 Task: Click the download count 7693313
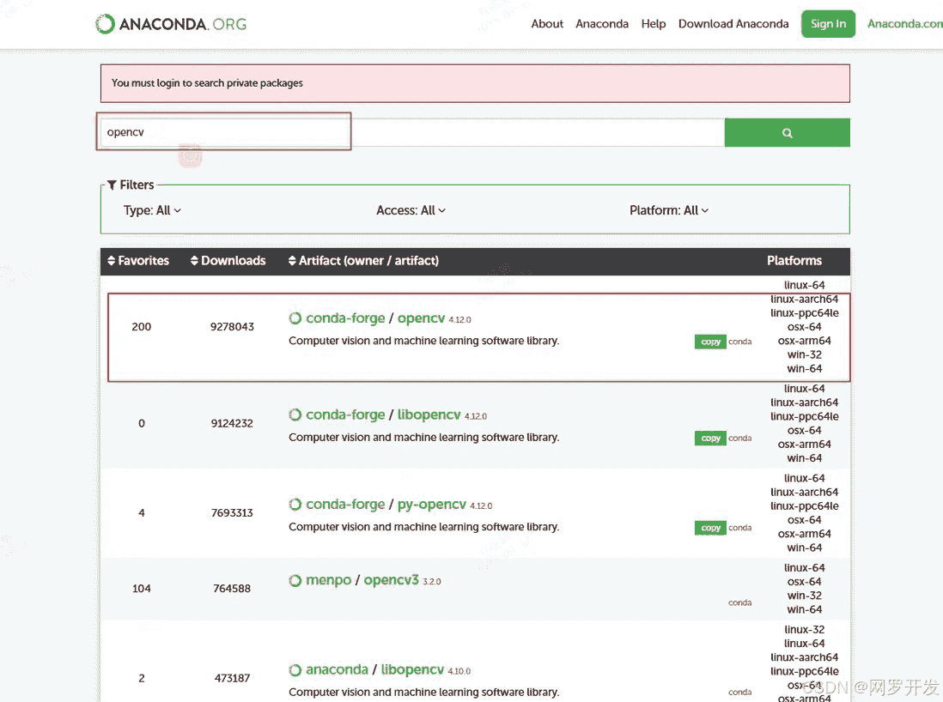(232, 512)
